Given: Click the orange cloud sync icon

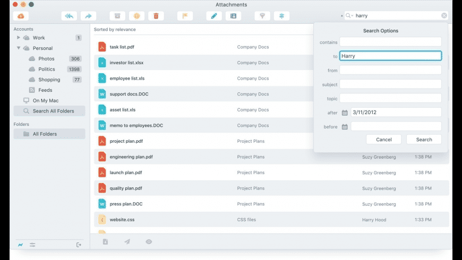Looking at the screenshot, I should point(21,16).
